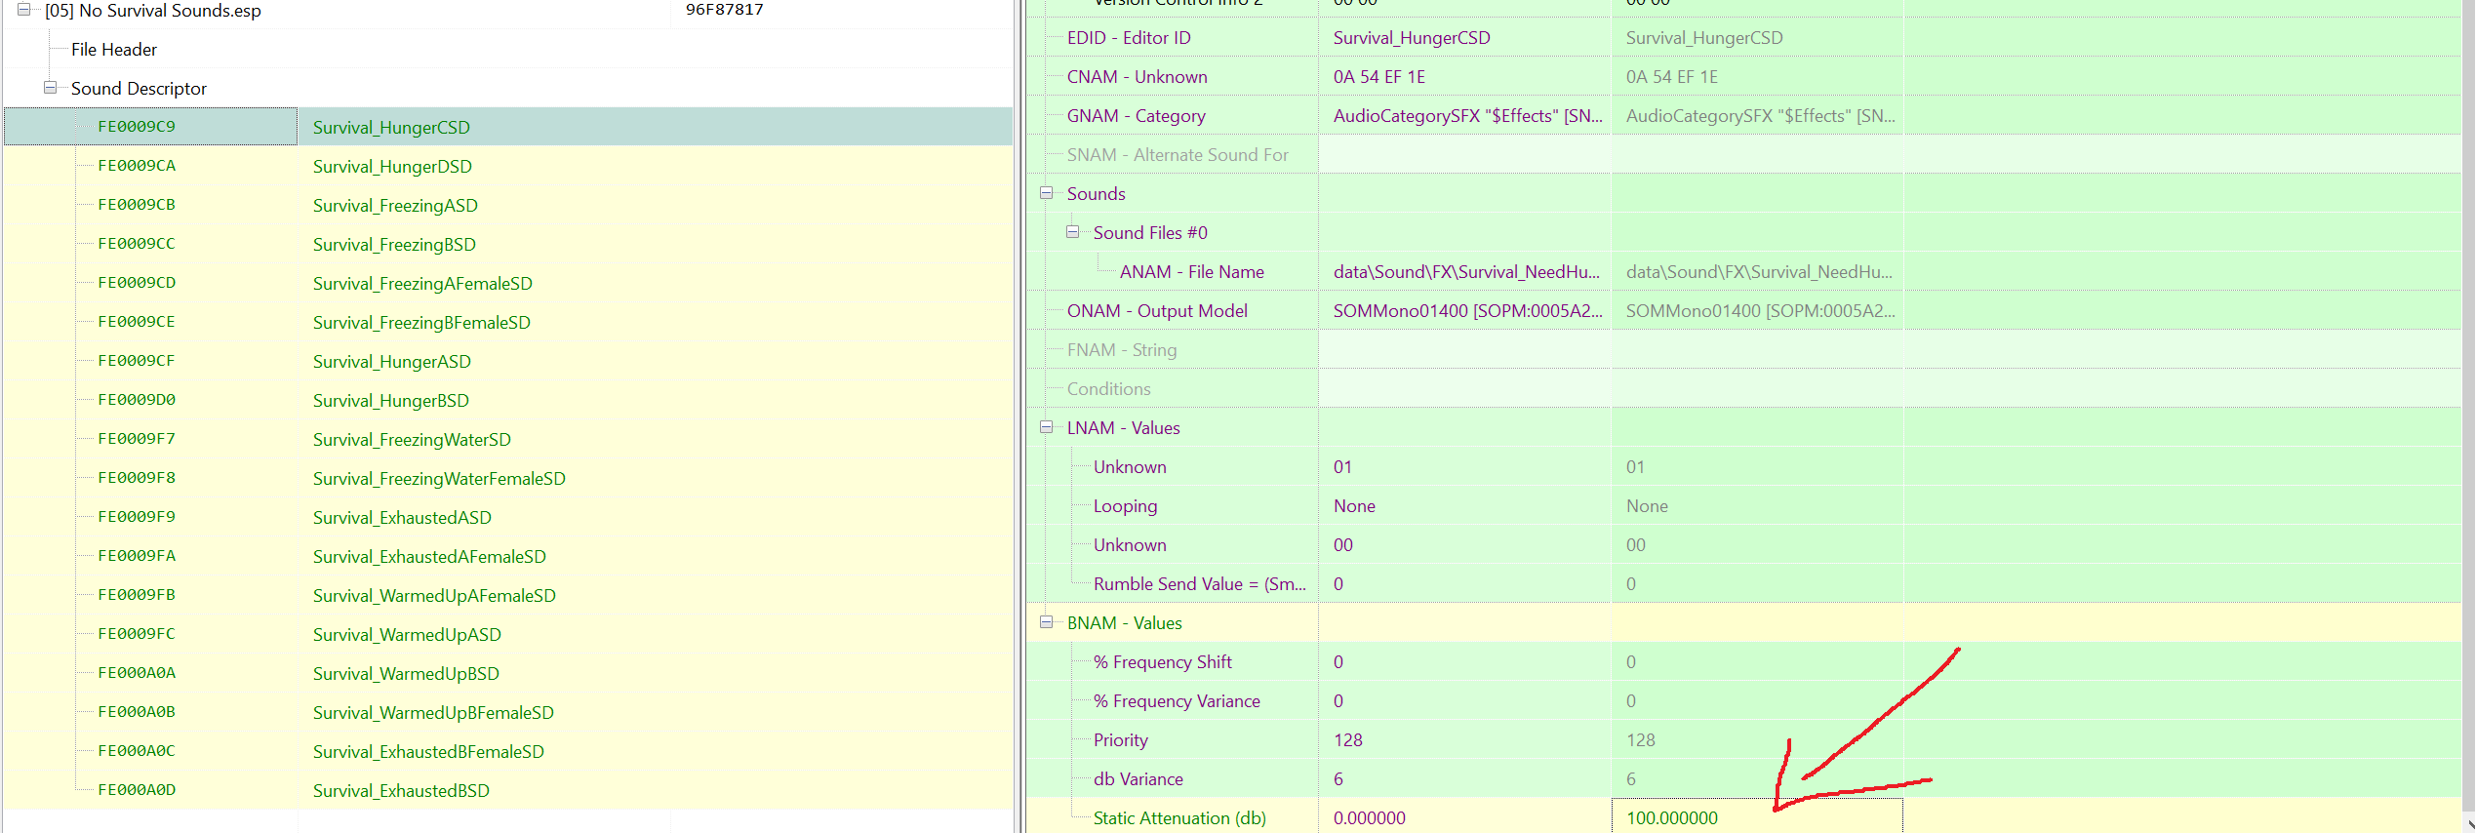This screenshot has height=833, width=2476.
Task: Click the ANAM - File Name path value
Action: tap(1465, 272)
